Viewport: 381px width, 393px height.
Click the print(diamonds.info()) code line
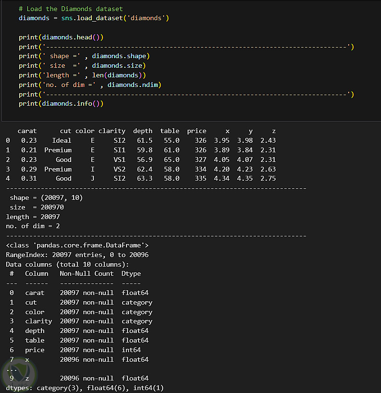pos(61,103)
